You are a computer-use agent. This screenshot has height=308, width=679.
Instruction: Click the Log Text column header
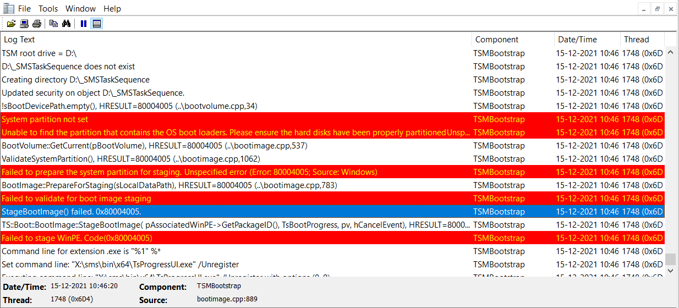pos(236,40)
